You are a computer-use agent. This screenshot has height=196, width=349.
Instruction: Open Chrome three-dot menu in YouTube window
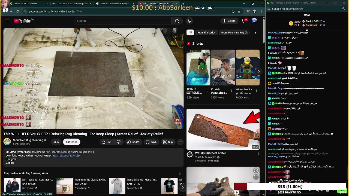[x=261, y=11]
